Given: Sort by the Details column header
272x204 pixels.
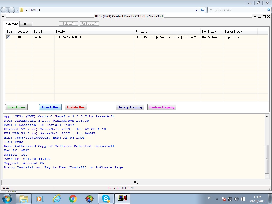Looking at the screenshot, I should 94,32.
